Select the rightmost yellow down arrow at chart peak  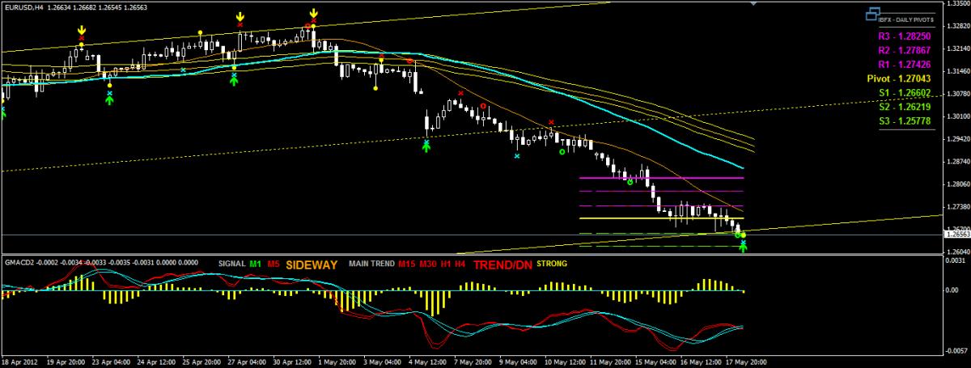[x=314, y=14]
